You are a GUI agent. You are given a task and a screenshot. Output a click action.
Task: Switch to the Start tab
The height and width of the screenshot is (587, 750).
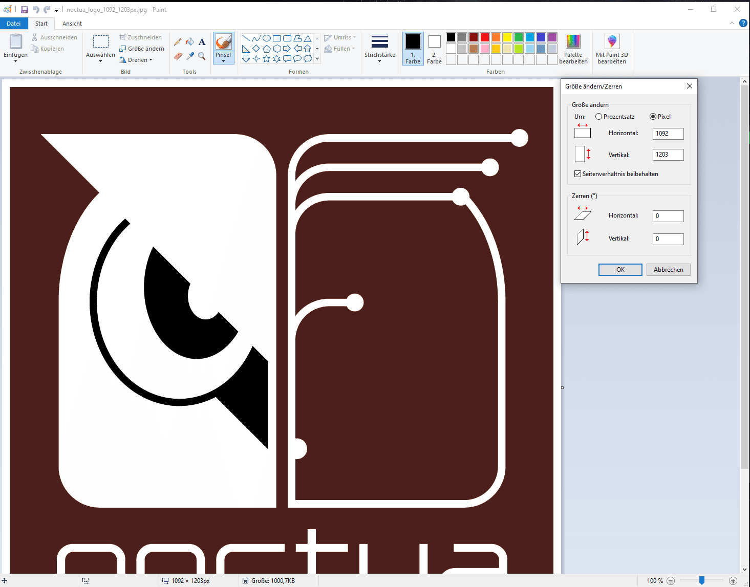click(x=41, y=24)
